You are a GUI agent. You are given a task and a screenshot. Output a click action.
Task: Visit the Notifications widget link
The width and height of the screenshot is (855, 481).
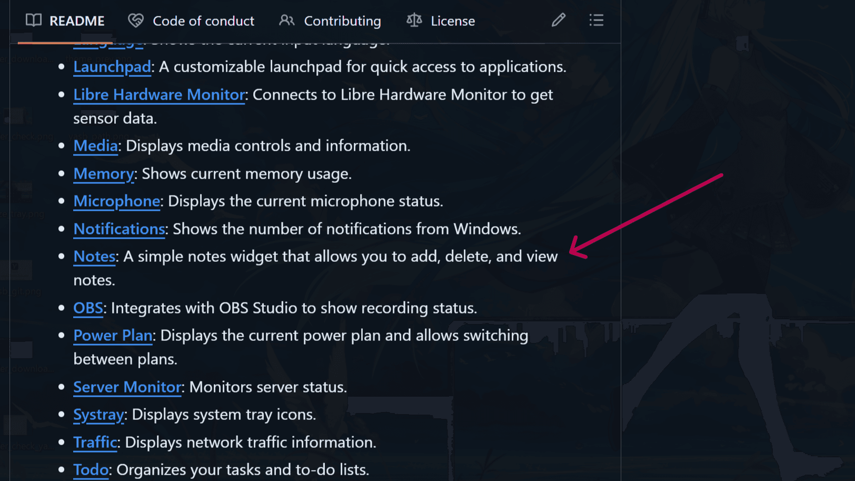(x=120, y=229)
